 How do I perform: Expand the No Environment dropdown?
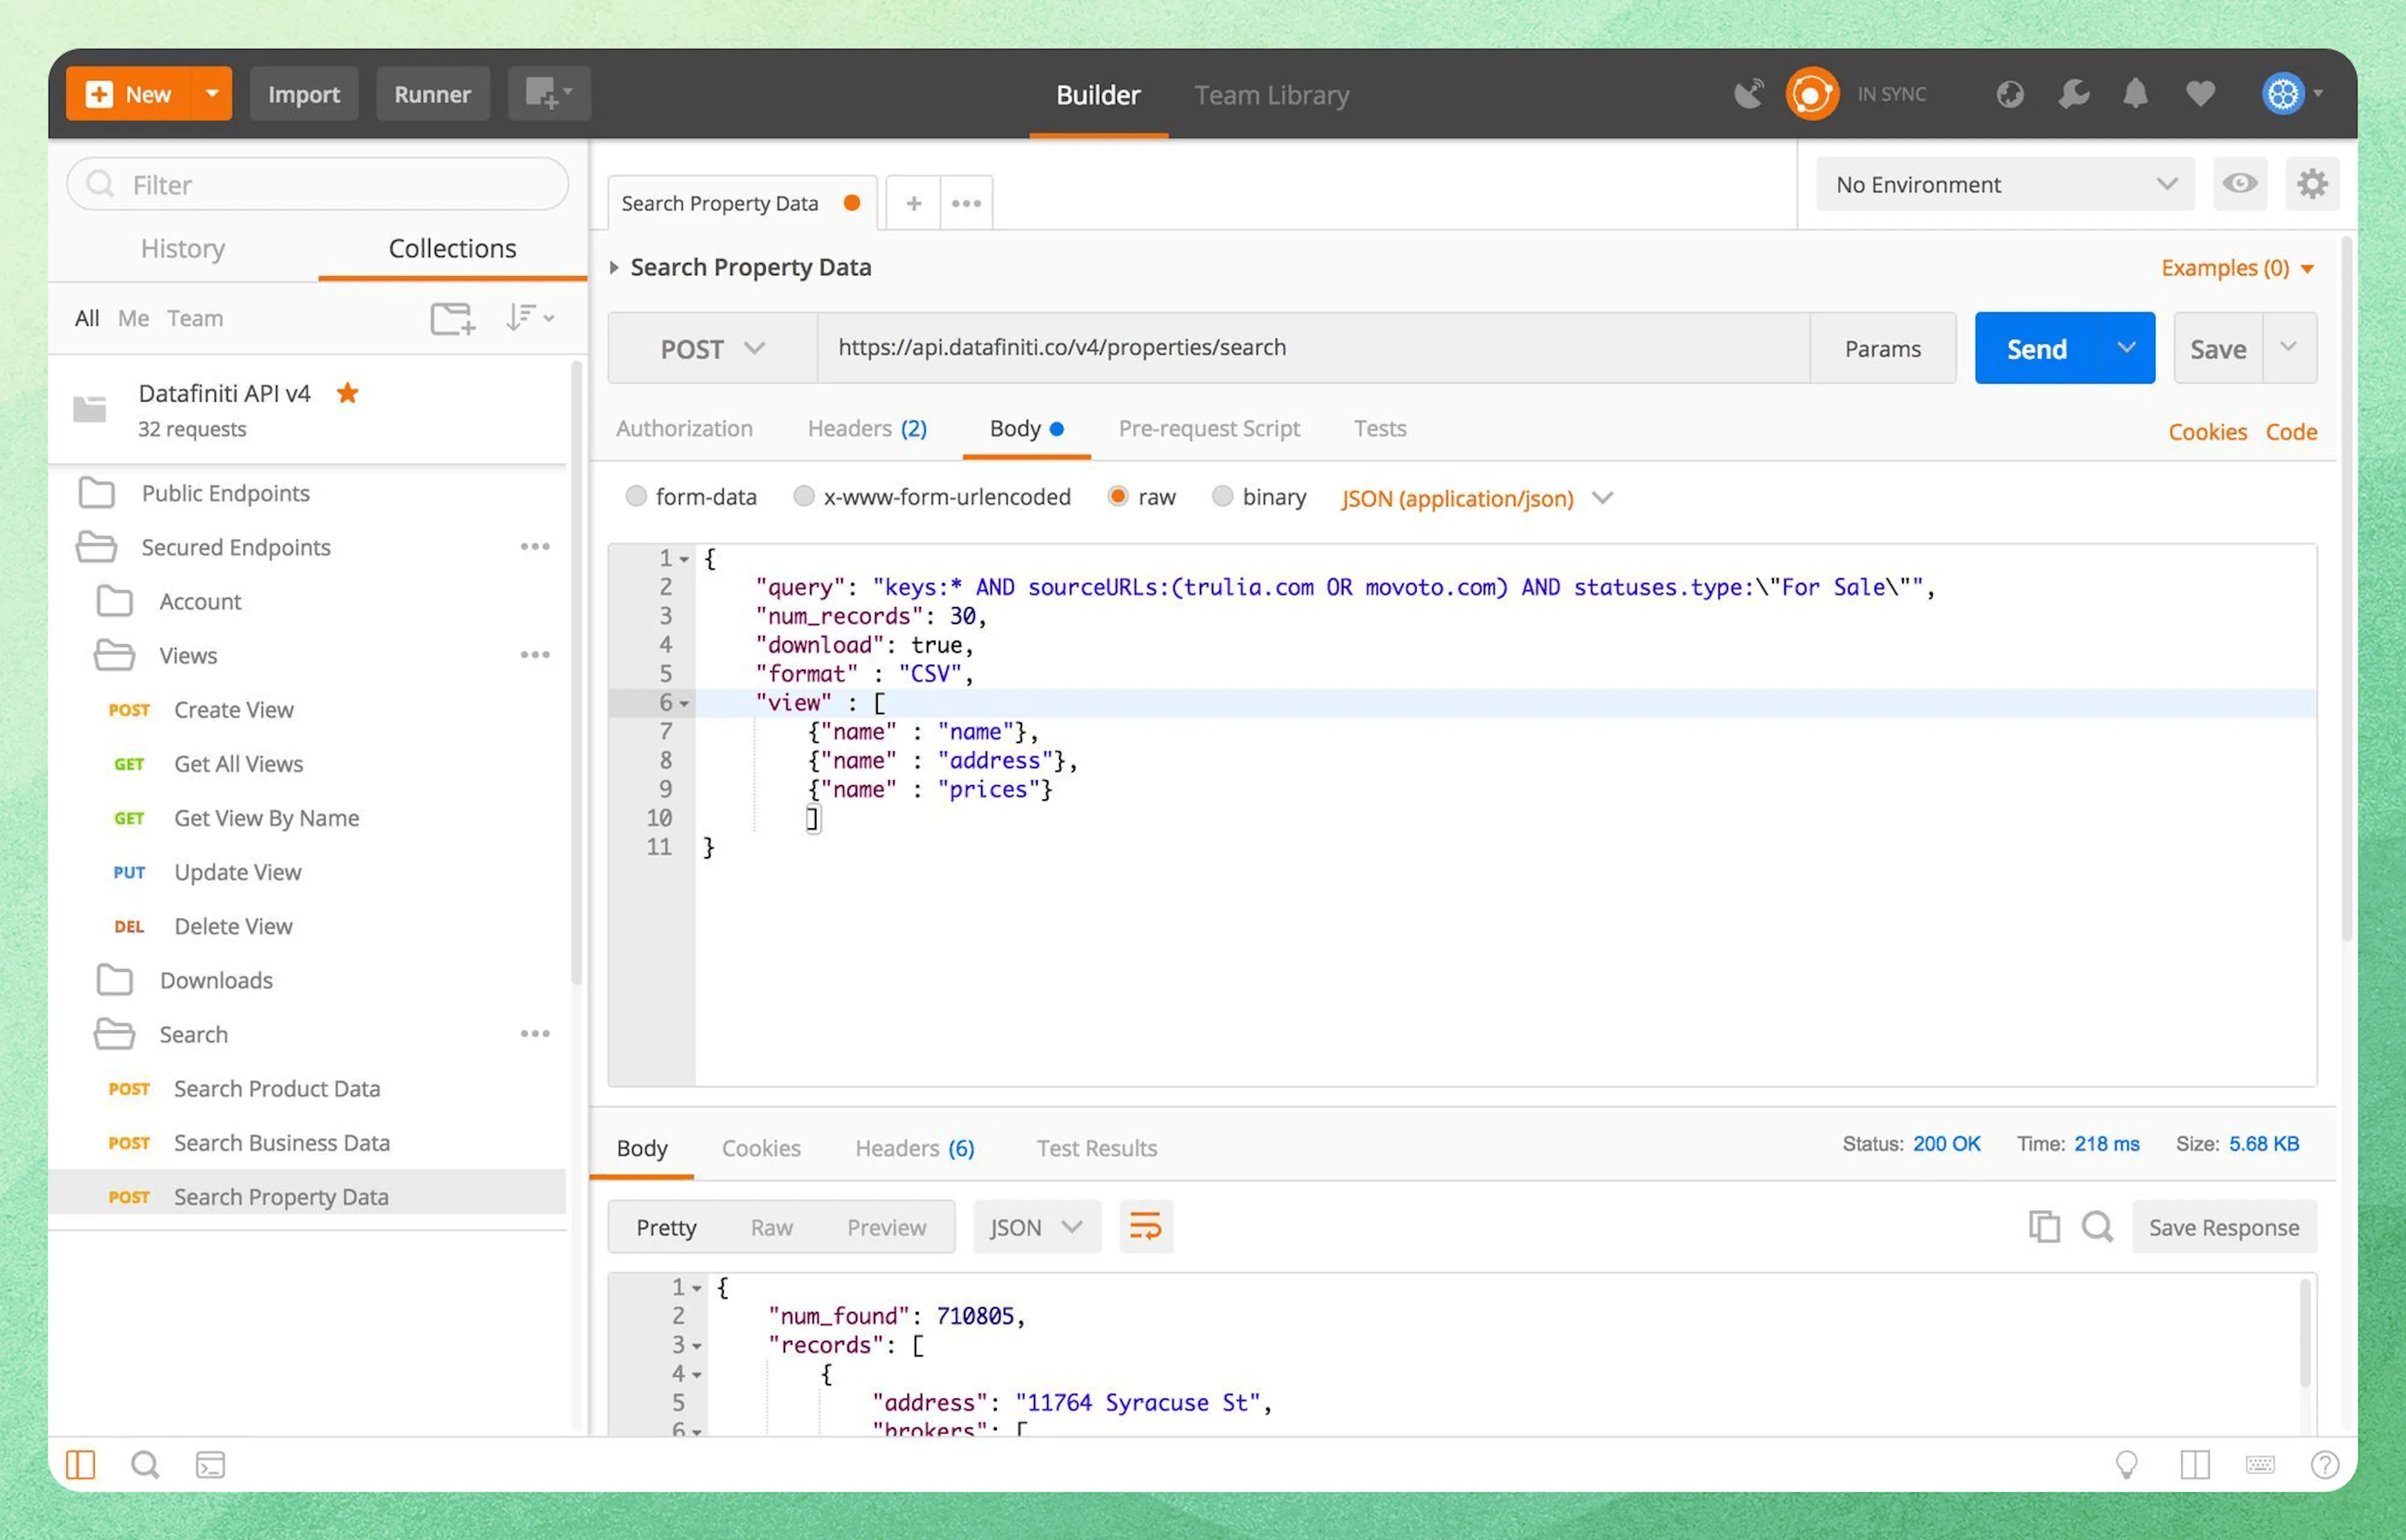pos(2004,184)
